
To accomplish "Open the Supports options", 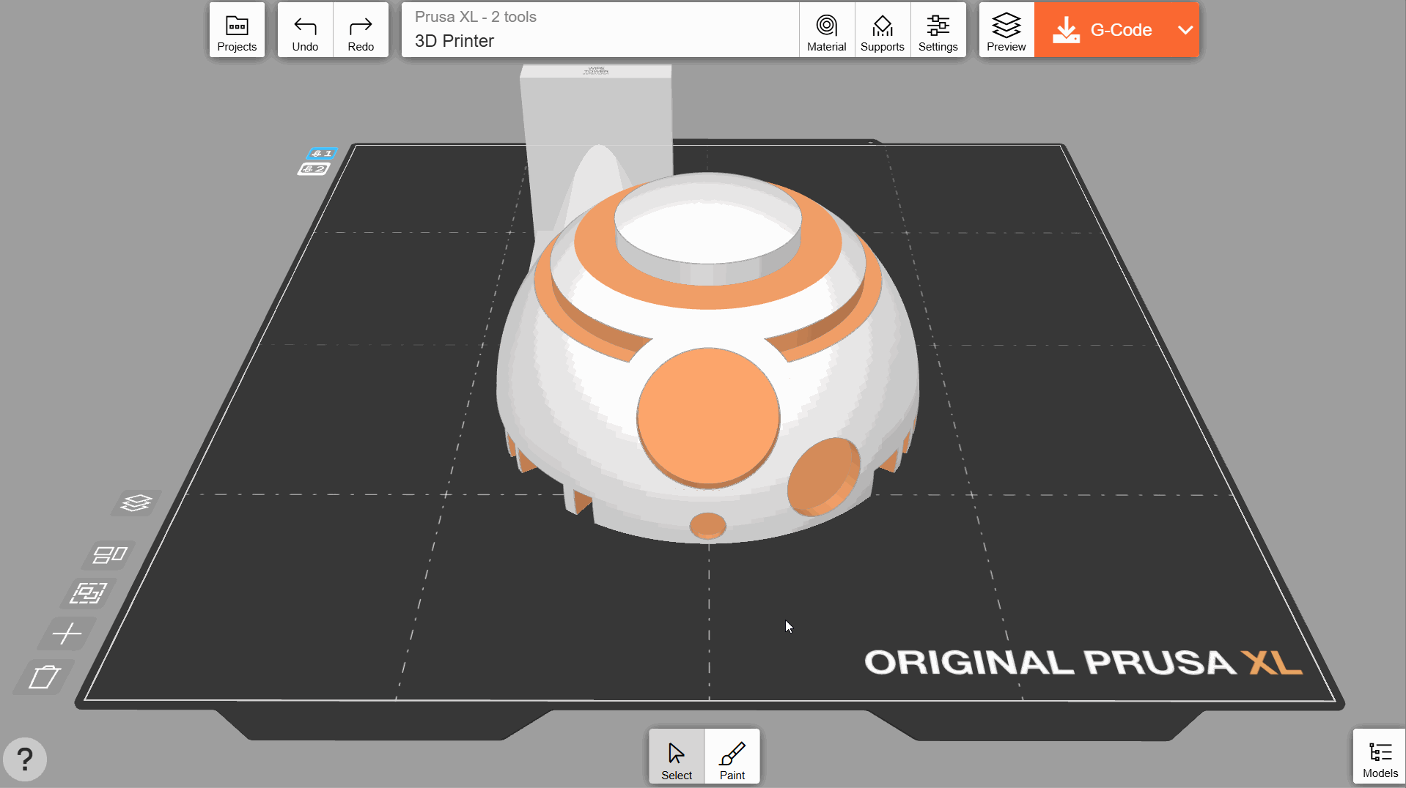I will 882,30.
